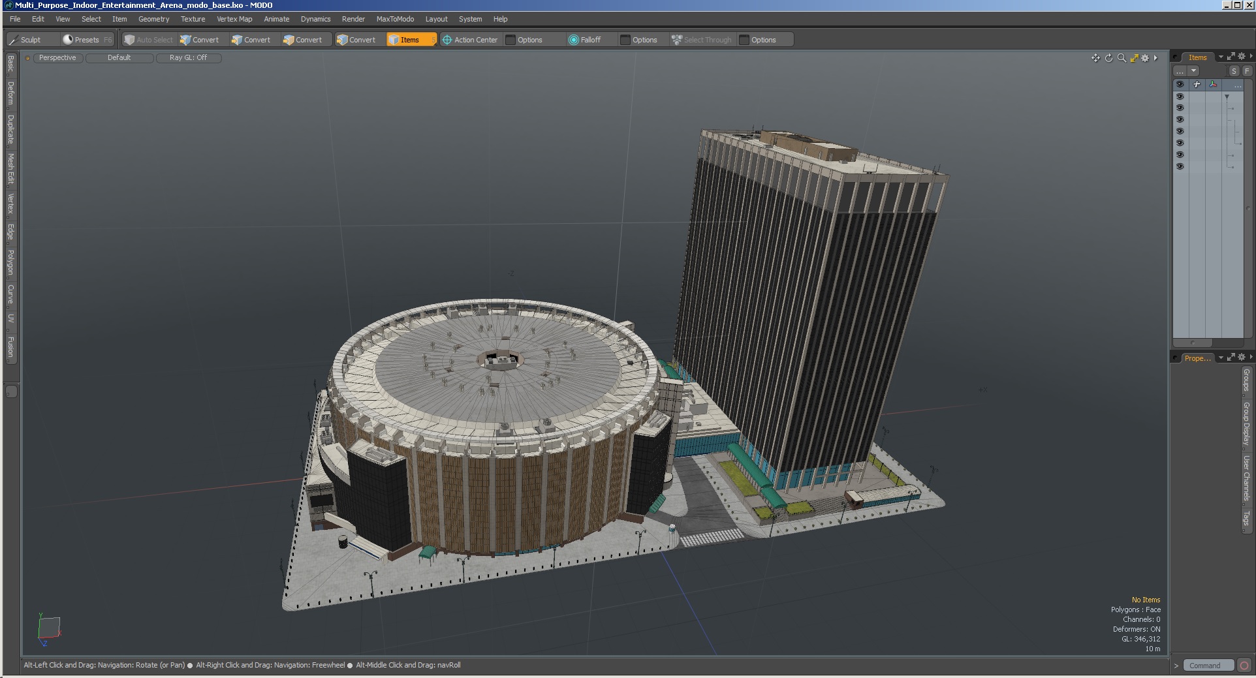Click the viewport pan/move icon
1256x678 pixels.
click(1095, 58)
